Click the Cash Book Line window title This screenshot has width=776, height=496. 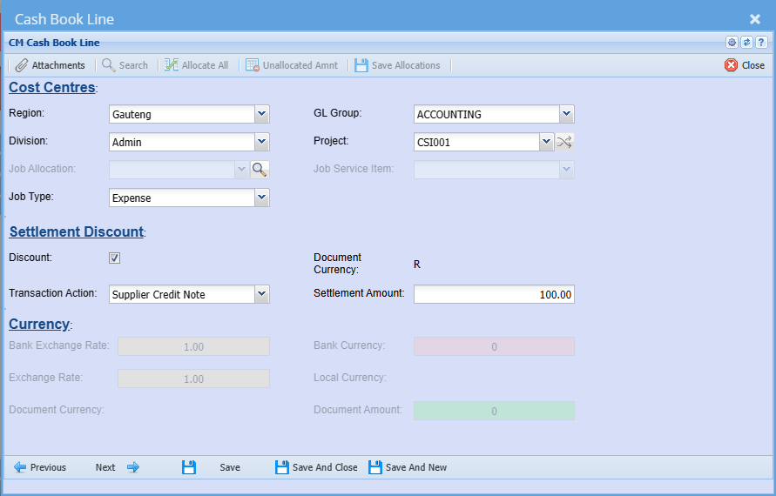64,19
